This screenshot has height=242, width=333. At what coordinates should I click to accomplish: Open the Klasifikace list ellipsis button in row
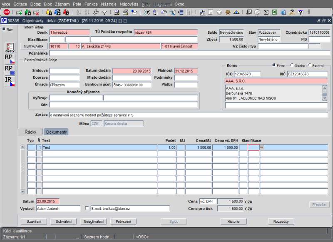pos(262,147)
